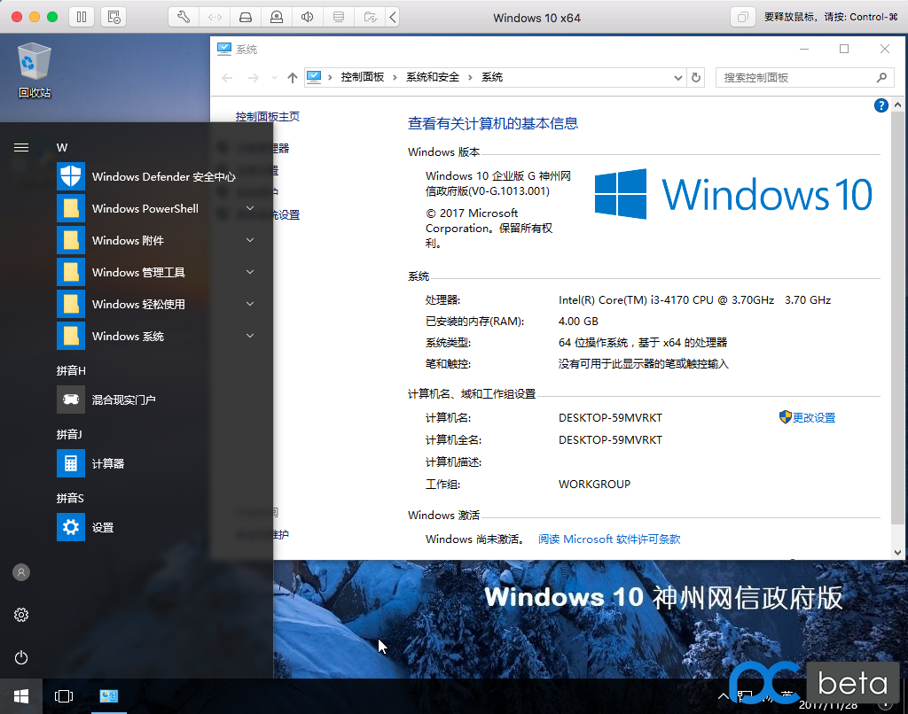Expand Windows 管理工具 group chevron
This screenshot has height=714, width=908.
coord(250,272)
